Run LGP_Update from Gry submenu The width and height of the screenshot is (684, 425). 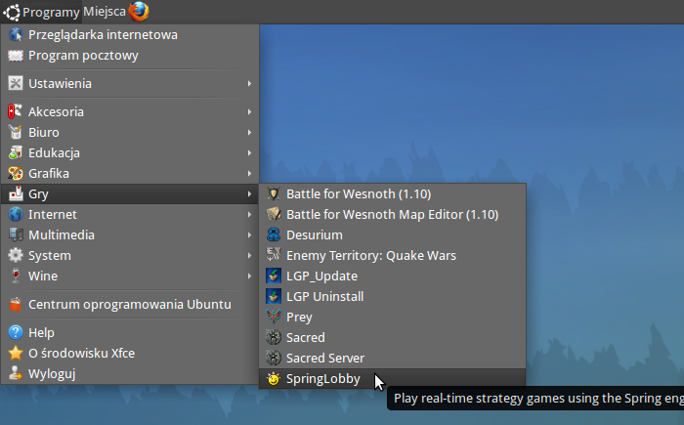(x=393, y=276)
